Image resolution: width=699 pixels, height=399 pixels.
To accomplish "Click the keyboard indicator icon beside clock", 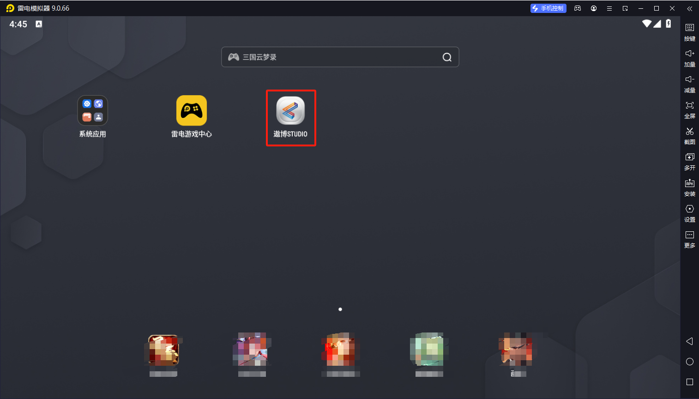I will point(39,24).
